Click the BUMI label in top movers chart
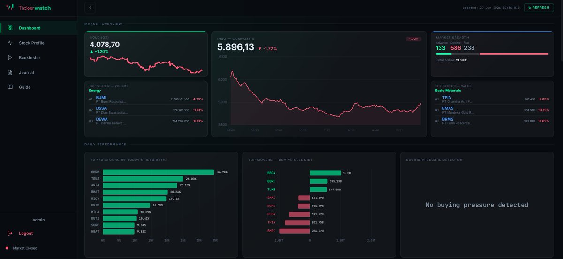563x259 pixels. (x=271, y=206)
